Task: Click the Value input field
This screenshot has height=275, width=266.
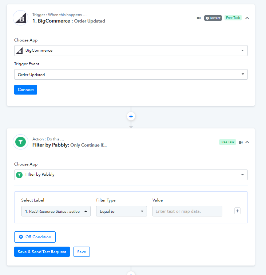Action: [187, 211]
